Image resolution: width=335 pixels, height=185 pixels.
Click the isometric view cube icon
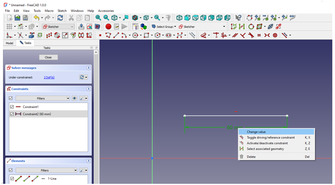(179, 18)
